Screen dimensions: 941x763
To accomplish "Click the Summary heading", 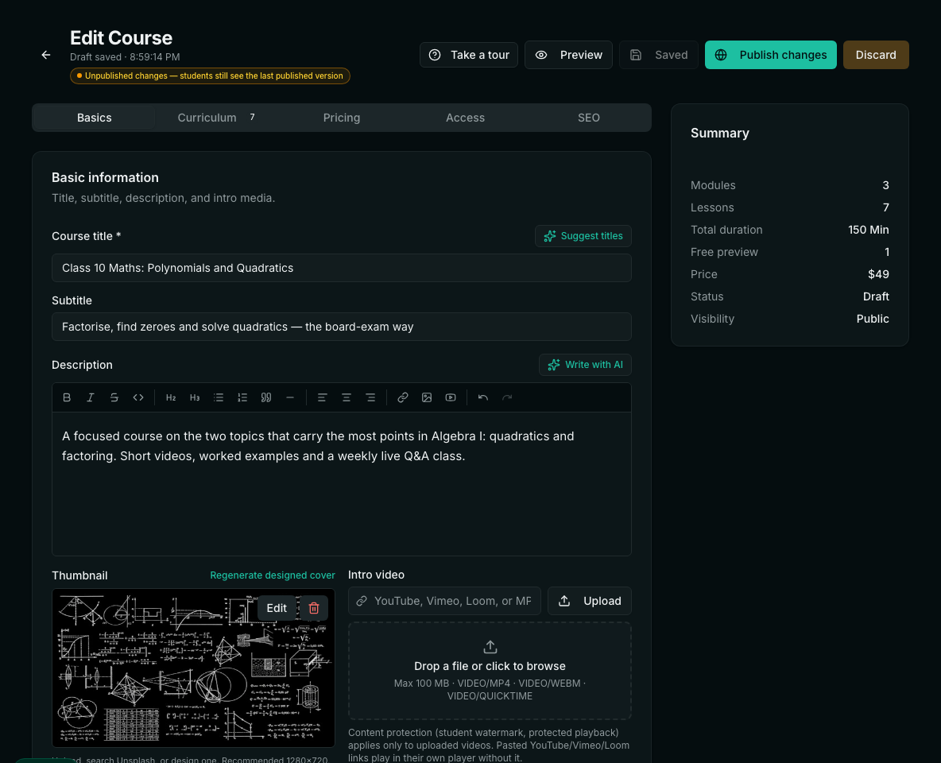I will pyautogui.click(x=719, y=134).
